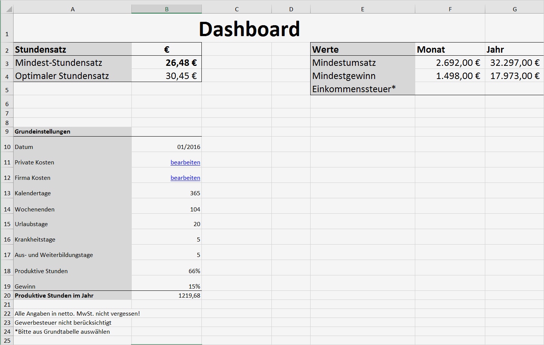544x345 pixels.
Task: Select the Datum label cell
Action: [73, 144]
